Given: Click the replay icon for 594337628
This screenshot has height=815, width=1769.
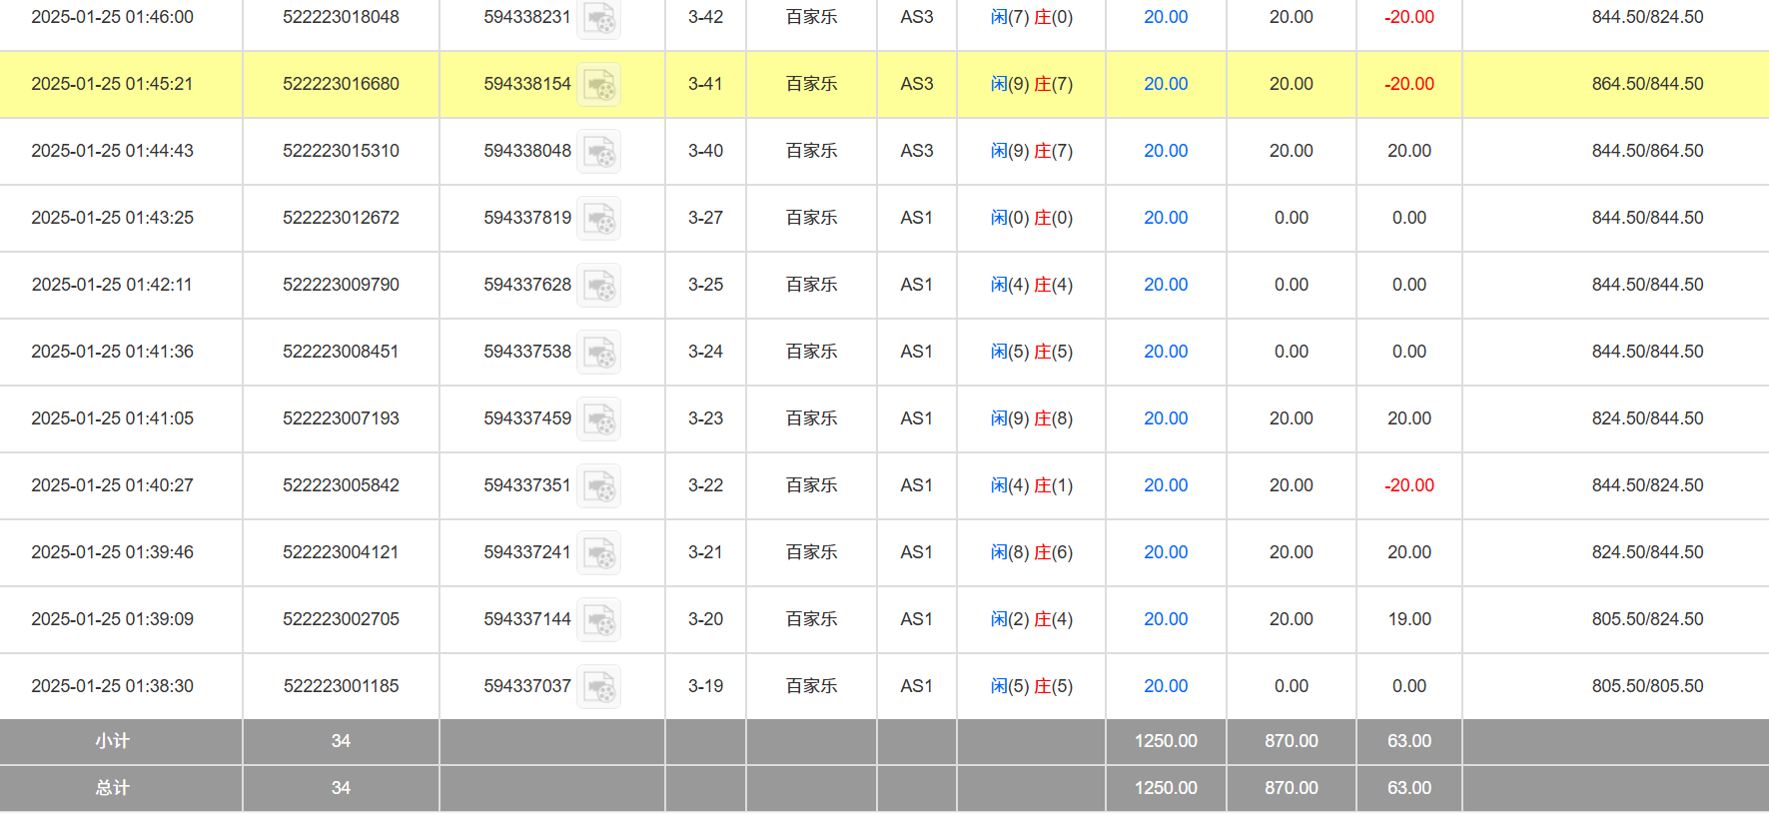Looking at the screenshot, I should pos(599,286).
